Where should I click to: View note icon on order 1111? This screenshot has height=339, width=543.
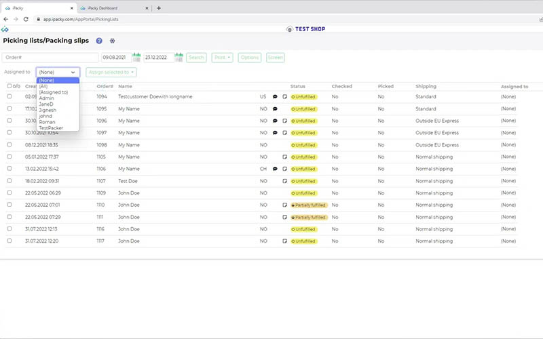click(x=284, y=217)
